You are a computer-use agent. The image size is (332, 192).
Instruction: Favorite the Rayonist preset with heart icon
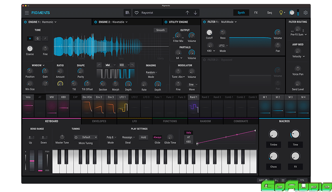(137, 13)
